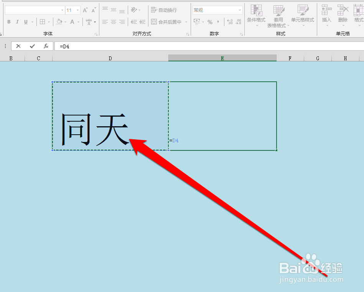364x292 pixels.
Task: Cancel formula entry with the X button
Action: tap(18, 46)
